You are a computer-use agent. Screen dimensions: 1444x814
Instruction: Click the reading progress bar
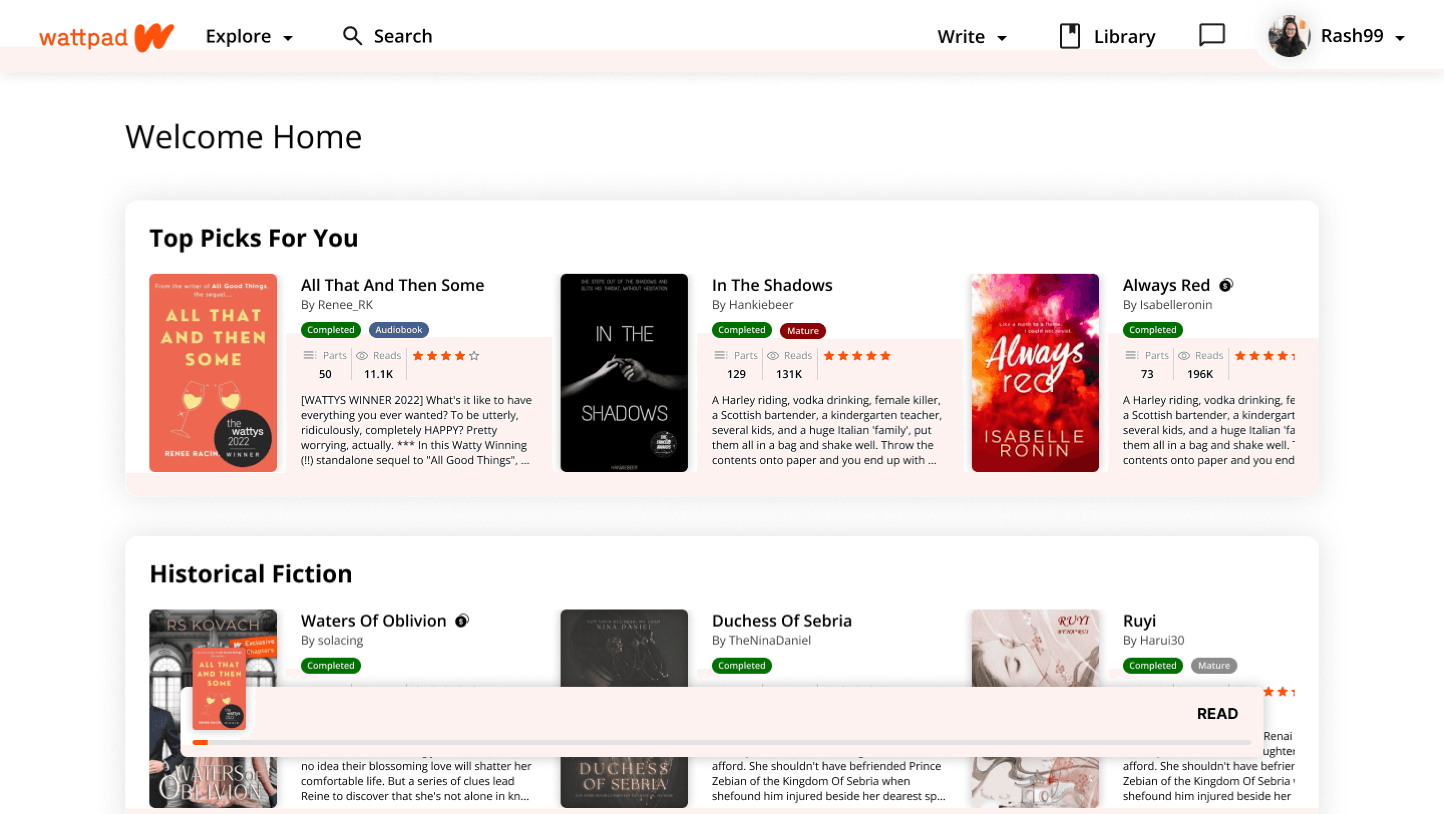[721, 742]
